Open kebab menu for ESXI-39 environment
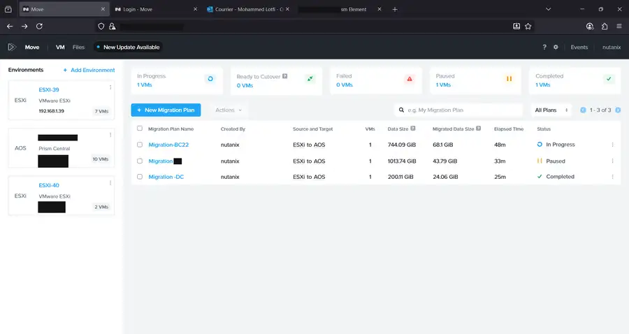629x334 pixels. (x=110, y=87)
